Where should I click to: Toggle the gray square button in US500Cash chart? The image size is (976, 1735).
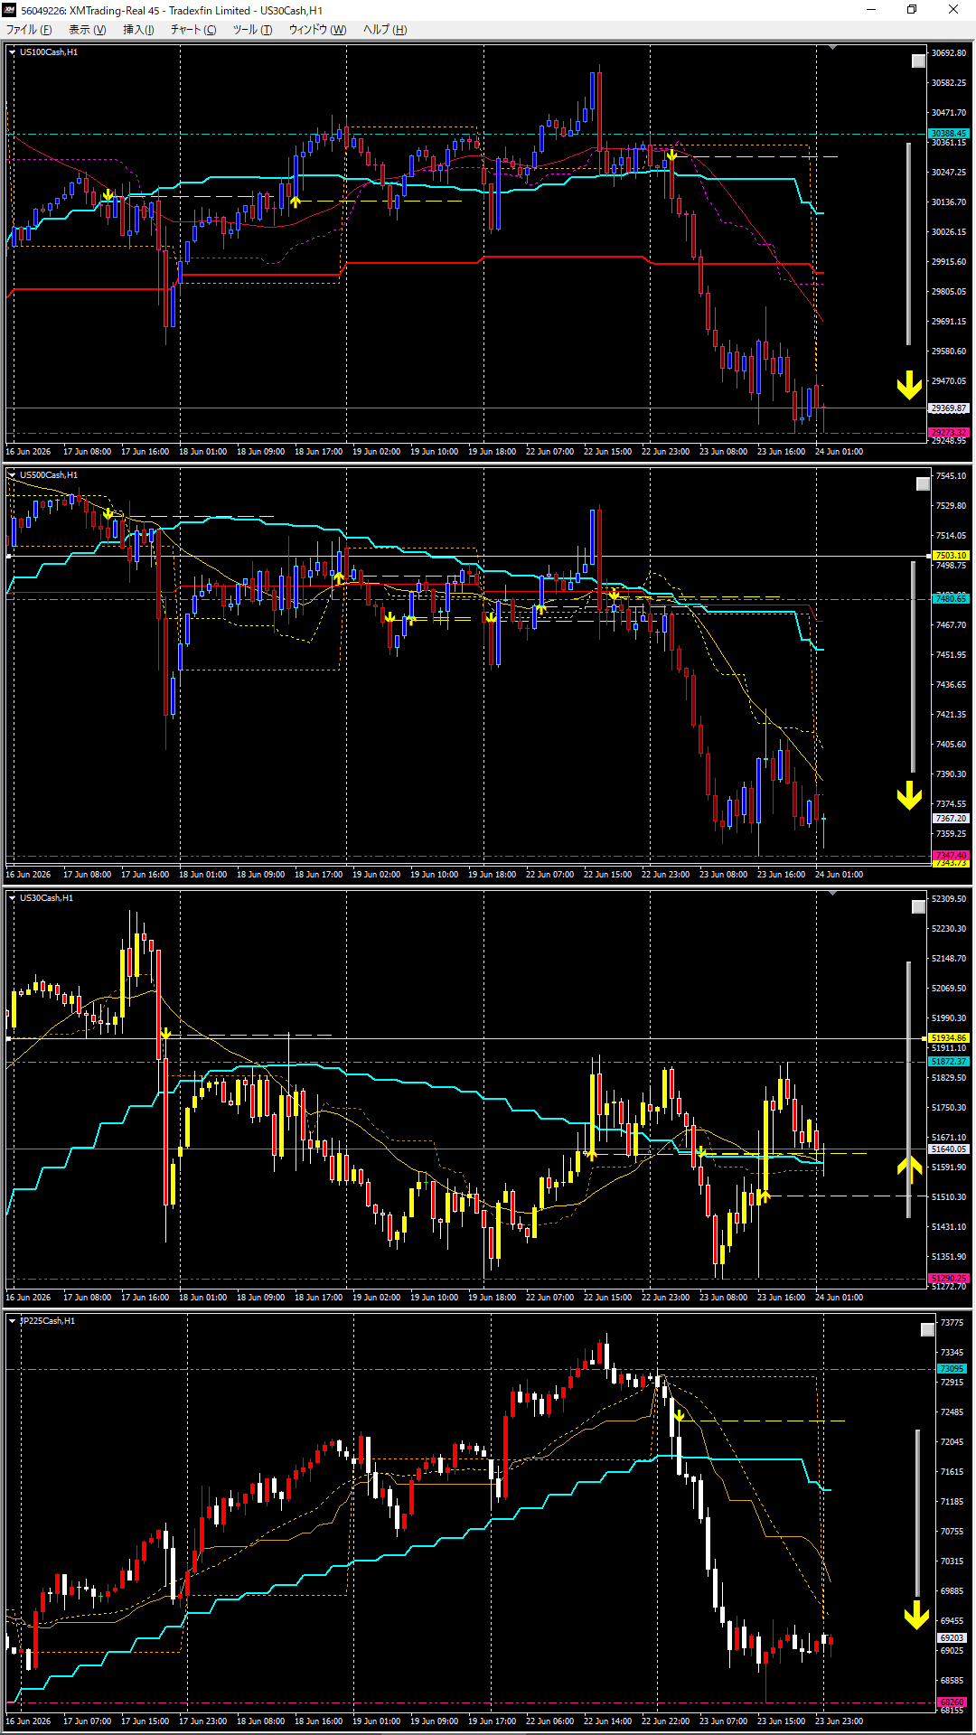click(x=923, y=484)
